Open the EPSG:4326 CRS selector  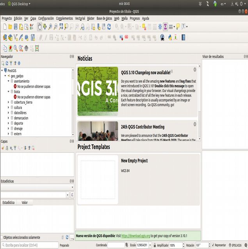pos(235,245)
